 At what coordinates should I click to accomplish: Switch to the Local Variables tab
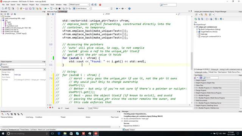tap(51, 130)
